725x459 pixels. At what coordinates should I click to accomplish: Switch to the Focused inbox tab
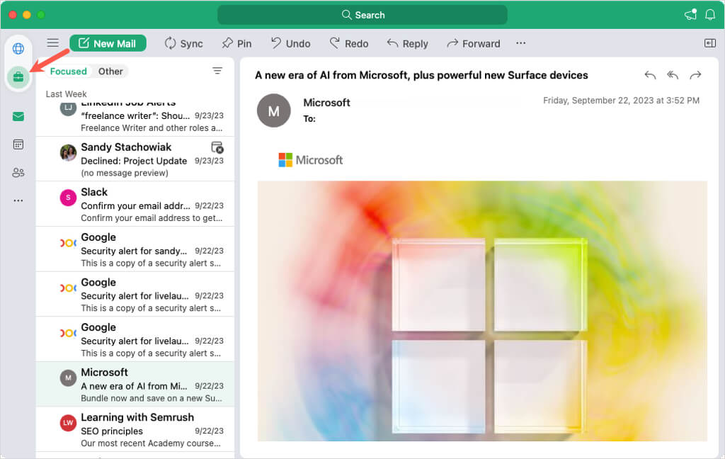point(68,72)
